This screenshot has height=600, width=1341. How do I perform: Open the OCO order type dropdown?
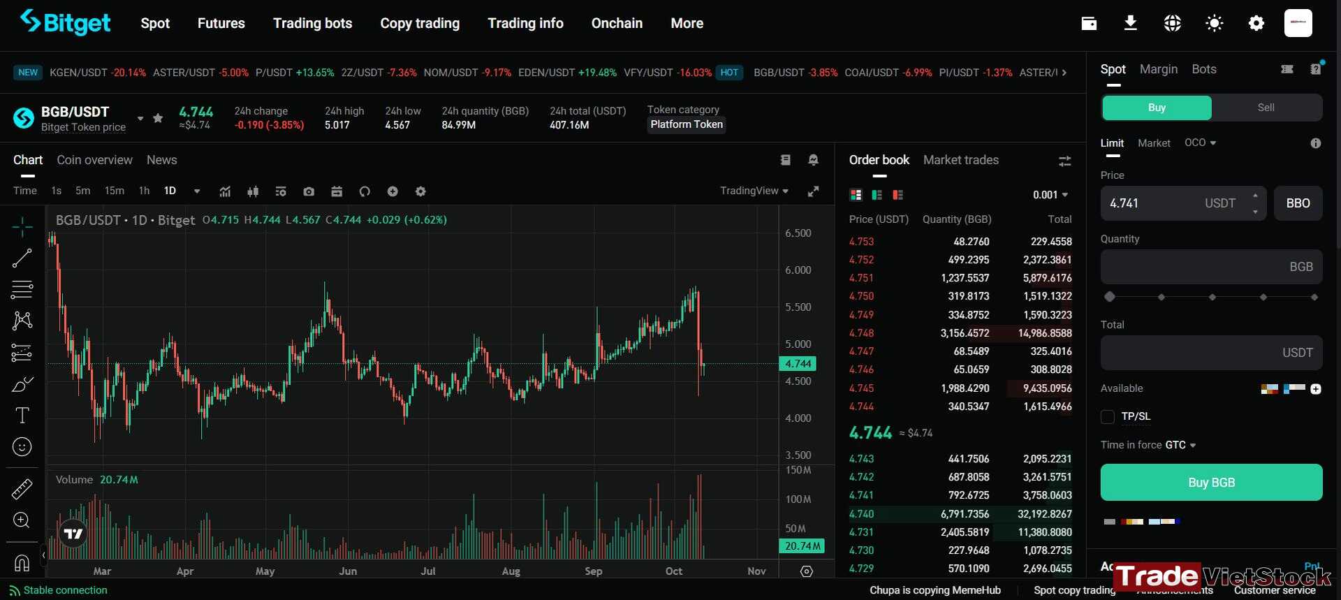[1200, 142]
